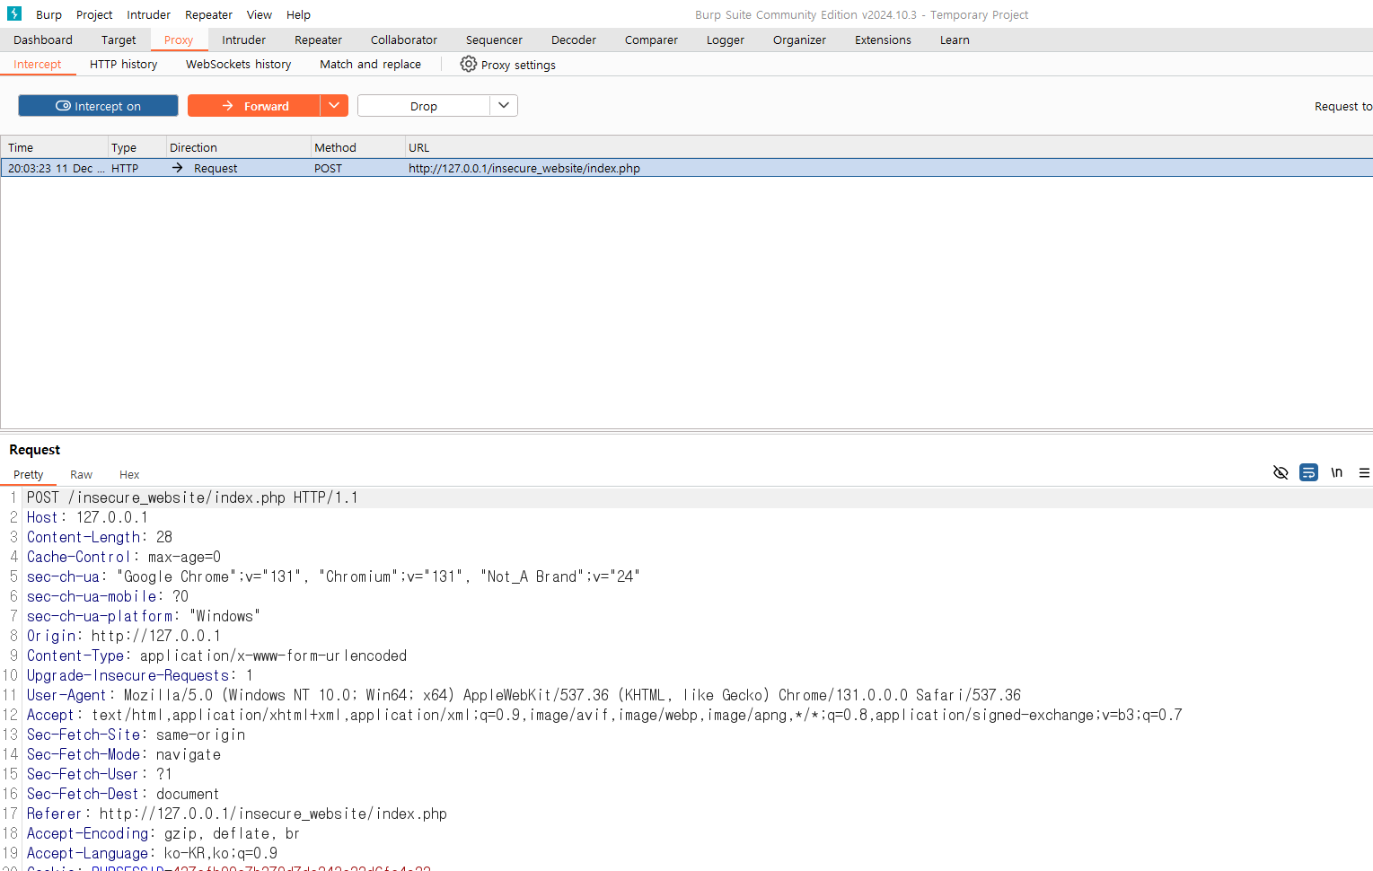Click the 'Origin: http://127.0.0.1' line

[124, 636]
